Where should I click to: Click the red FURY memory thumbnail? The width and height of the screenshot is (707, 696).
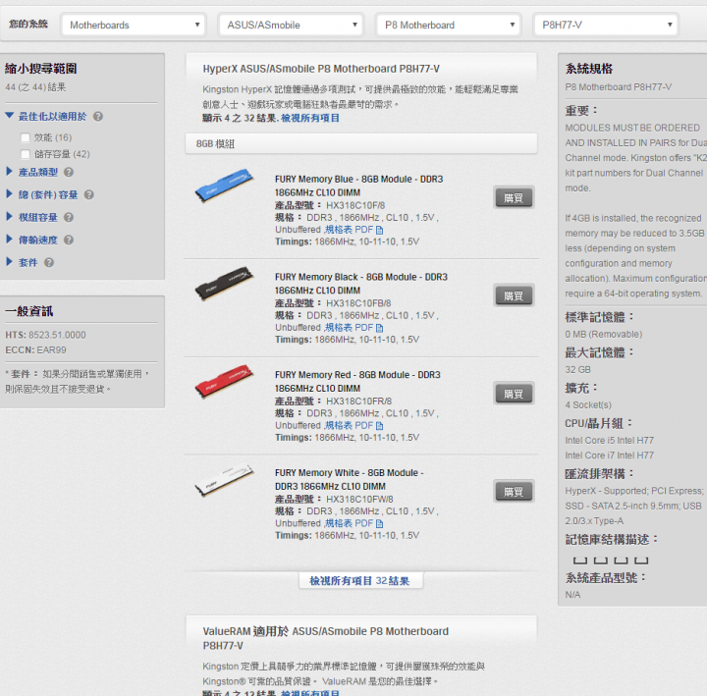[224, 381]
